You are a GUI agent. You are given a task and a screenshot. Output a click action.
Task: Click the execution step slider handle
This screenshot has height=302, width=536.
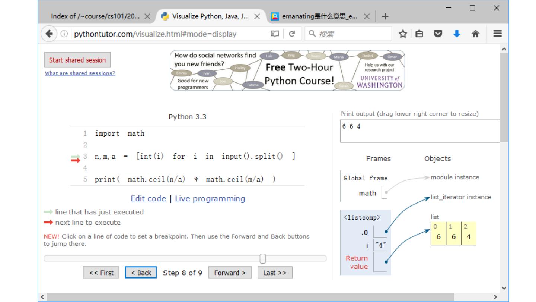click(x=263, y=258)
